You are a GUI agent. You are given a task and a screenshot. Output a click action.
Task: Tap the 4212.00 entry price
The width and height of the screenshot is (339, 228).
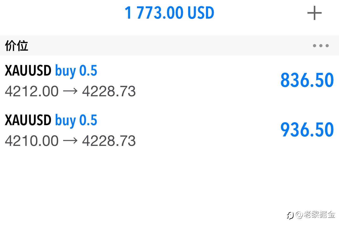(32, 91)
